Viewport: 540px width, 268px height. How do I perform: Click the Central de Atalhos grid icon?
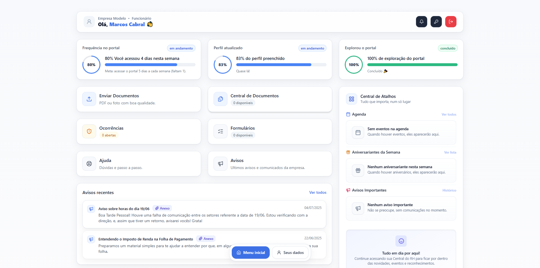point(351,99)
